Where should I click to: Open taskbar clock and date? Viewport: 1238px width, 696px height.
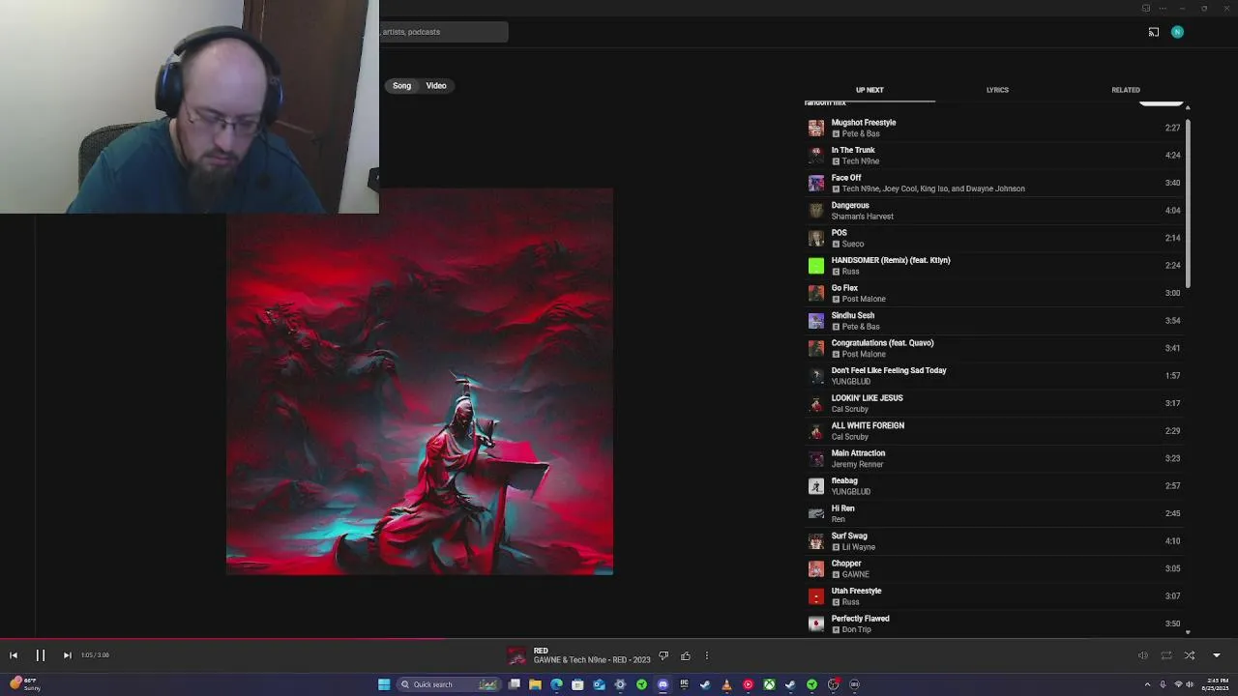[1216, 684]
